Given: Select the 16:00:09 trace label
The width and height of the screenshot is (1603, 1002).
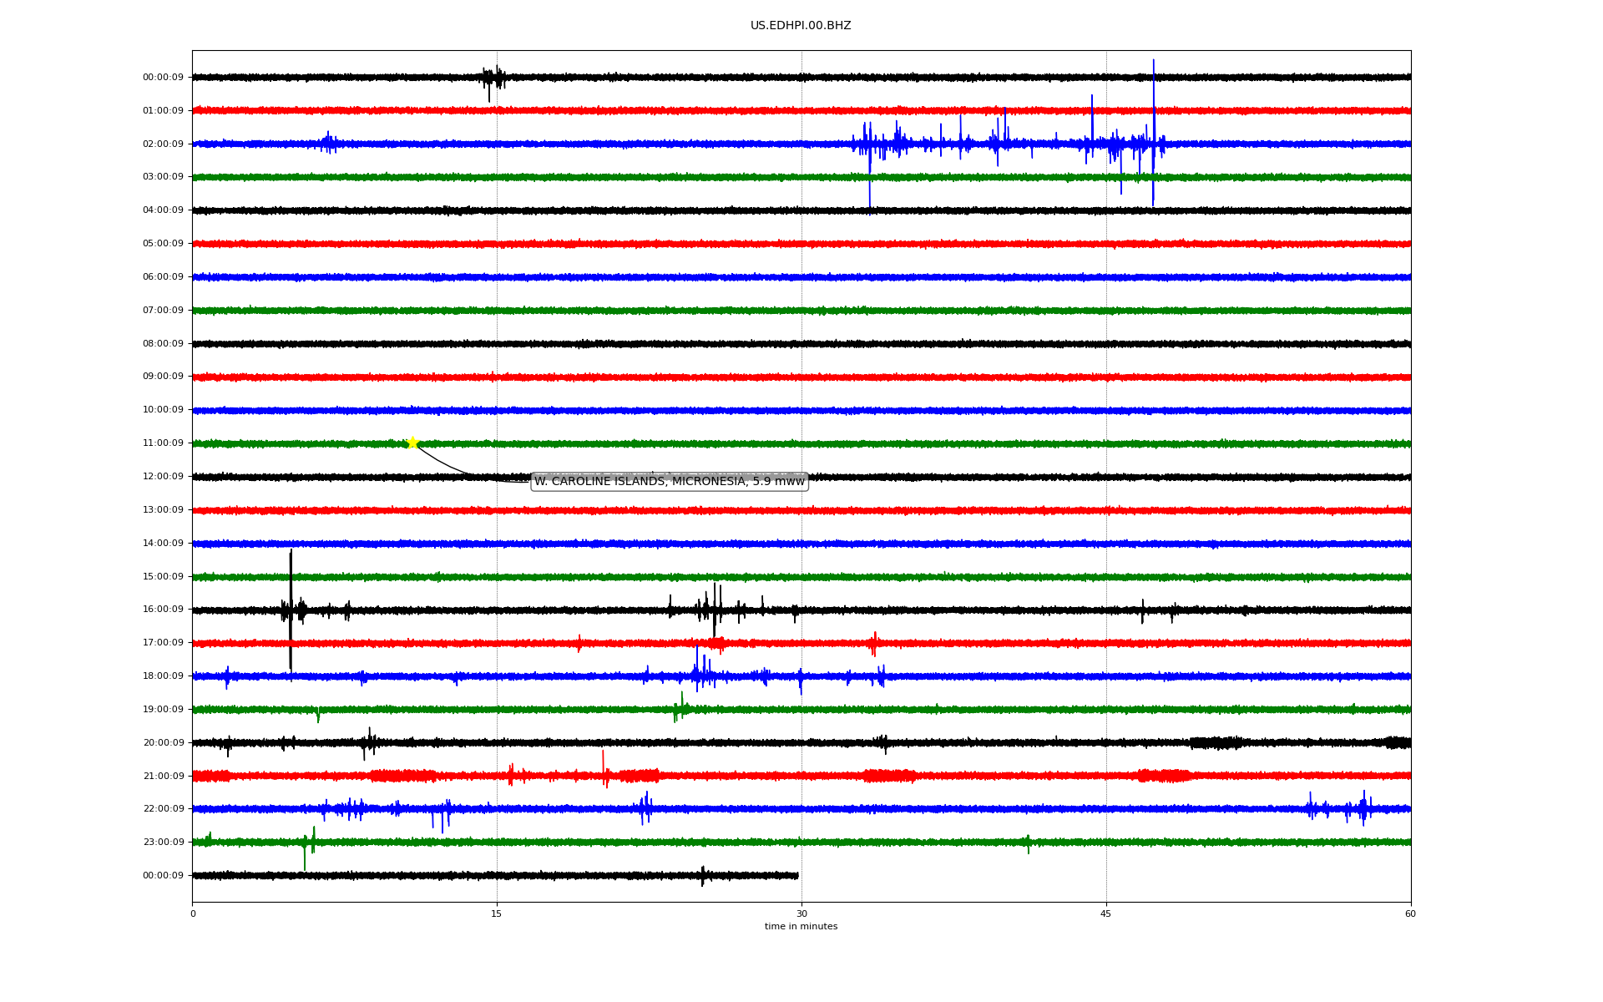Looking at the screenshot, I should 163,610.
